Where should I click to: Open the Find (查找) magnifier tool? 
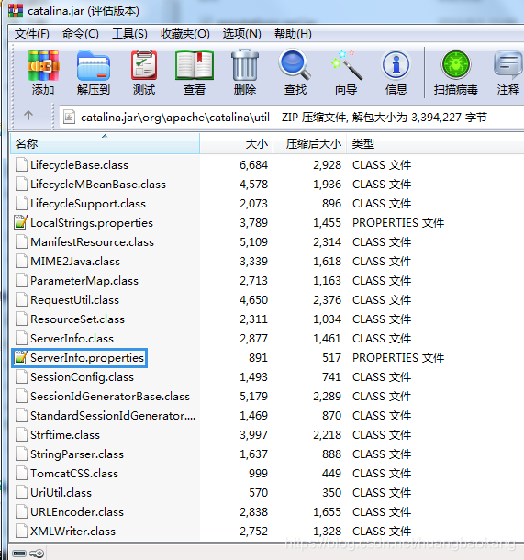295,64
